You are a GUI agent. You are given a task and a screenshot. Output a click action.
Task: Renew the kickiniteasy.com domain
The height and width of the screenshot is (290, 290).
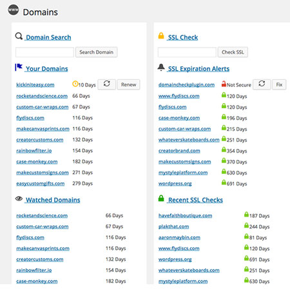pyautogui.click(x=128, y=84)
